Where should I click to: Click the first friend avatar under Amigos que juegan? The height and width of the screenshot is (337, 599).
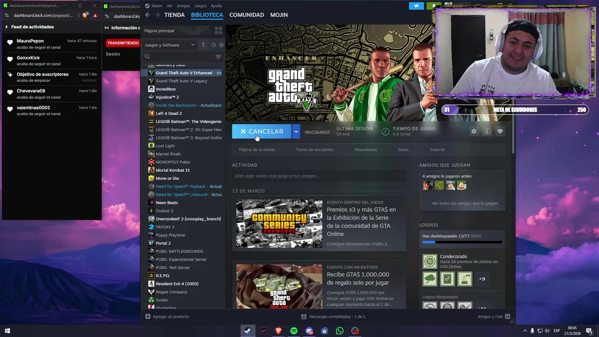[428, 186]
